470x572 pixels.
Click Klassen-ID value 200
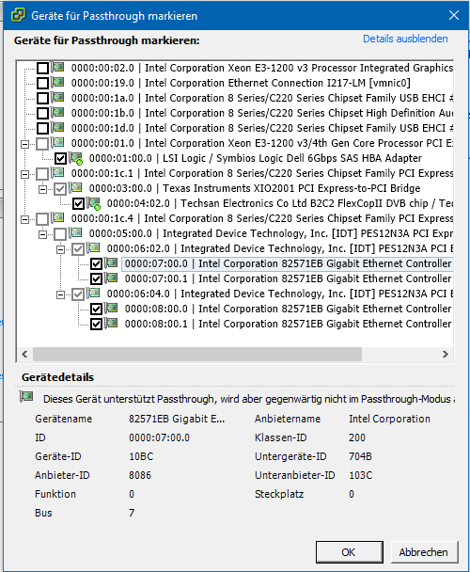point(357,437)
